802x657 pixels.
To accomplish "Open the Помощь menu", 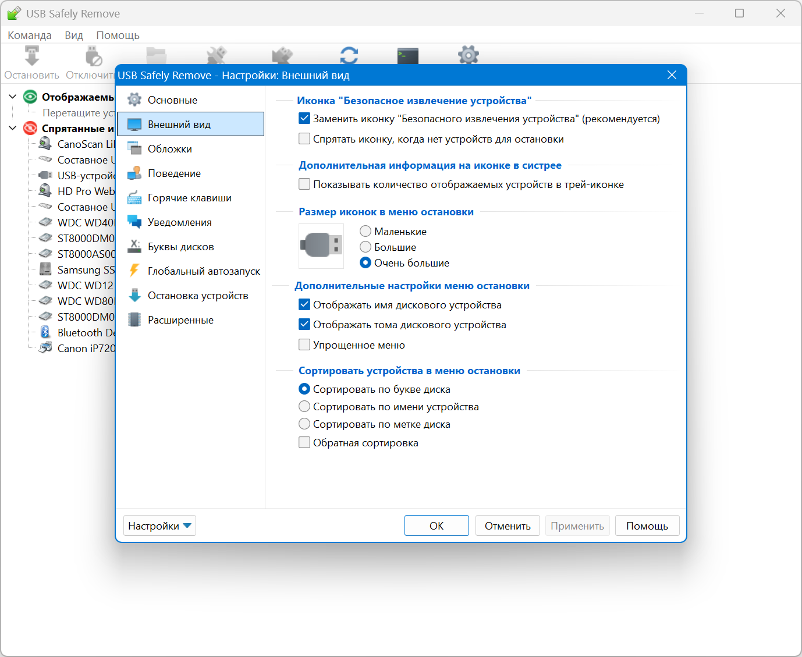I will [x=118, y=35].
